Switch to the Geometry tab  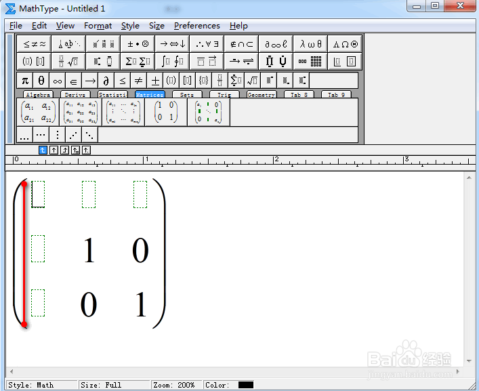pos(262,95)
